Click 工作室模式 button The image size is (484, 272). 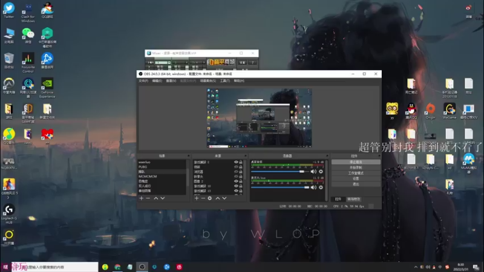[356, 173]
